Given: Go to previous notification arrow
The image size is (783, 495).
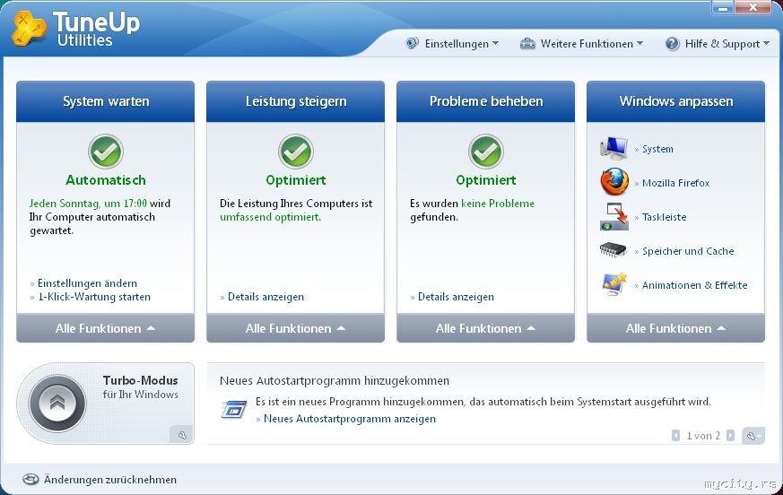Looking at the screenshot, I should [675, 436].
